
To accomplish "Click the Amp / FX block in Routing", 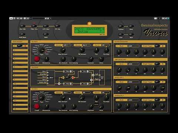I will click(102, 78).
